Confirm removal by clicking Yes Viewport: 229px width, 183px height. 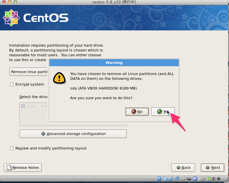[163, 112]
